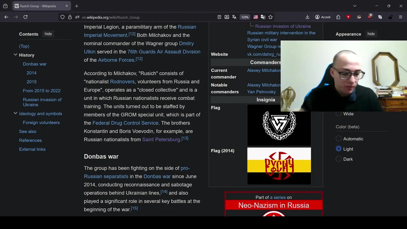Image resolution: width=407 pixels, height=229 pixels.
Task: Jump to 2015 subsection
Action: click(31, 82)
